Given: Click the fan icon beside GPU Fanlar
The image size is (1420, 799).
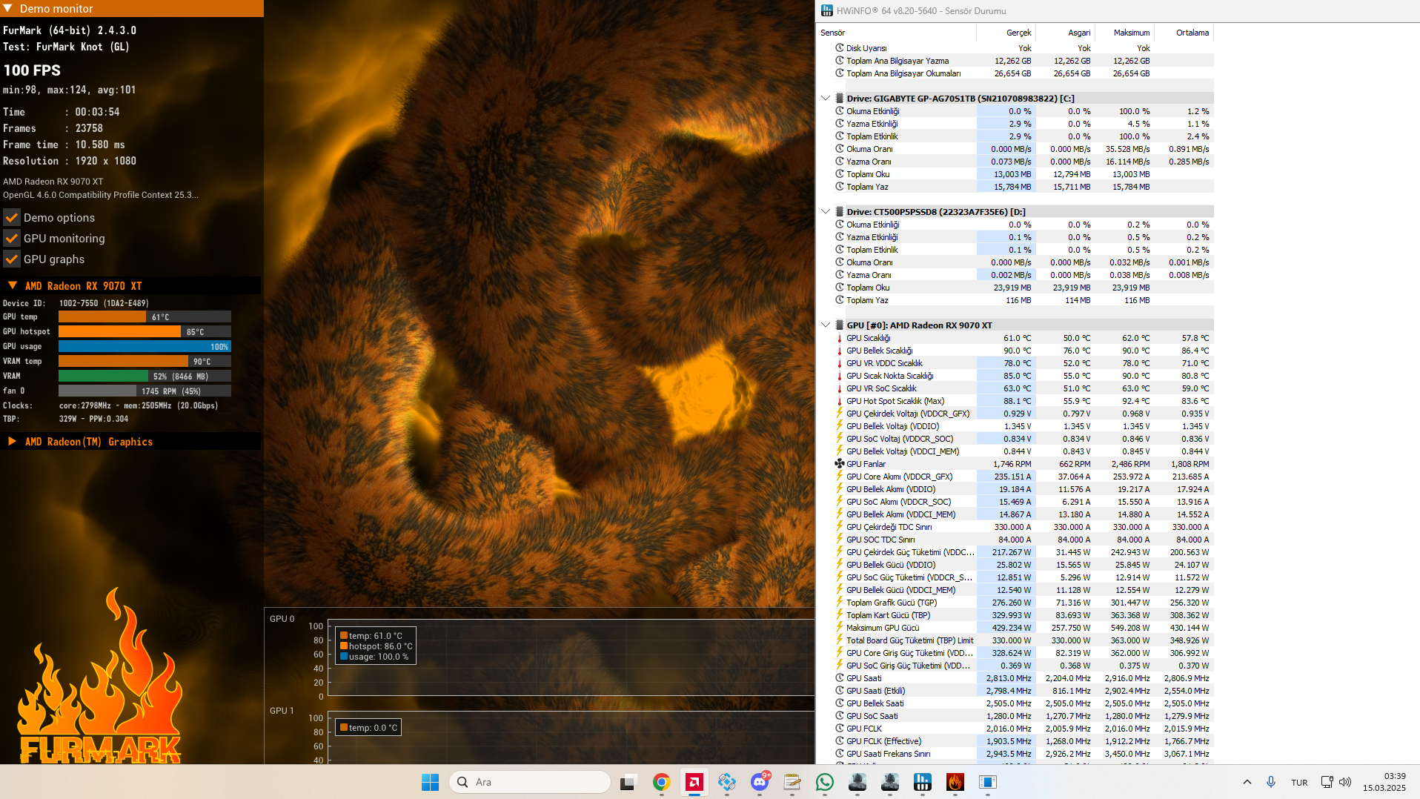Looking at the screenshot, I should click(x=840, y=463).
